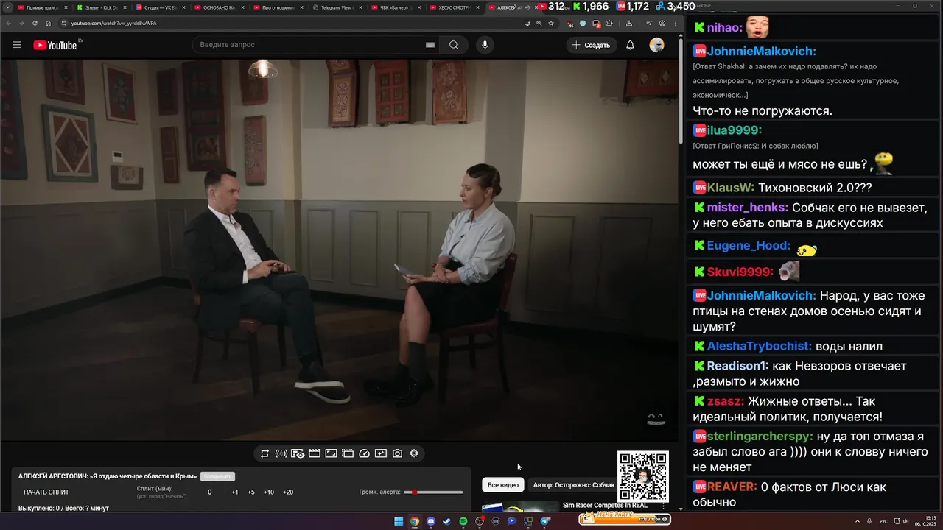The image size is (943, 530).
Task: Bookmark this page with the star icon
Action: 551,23
